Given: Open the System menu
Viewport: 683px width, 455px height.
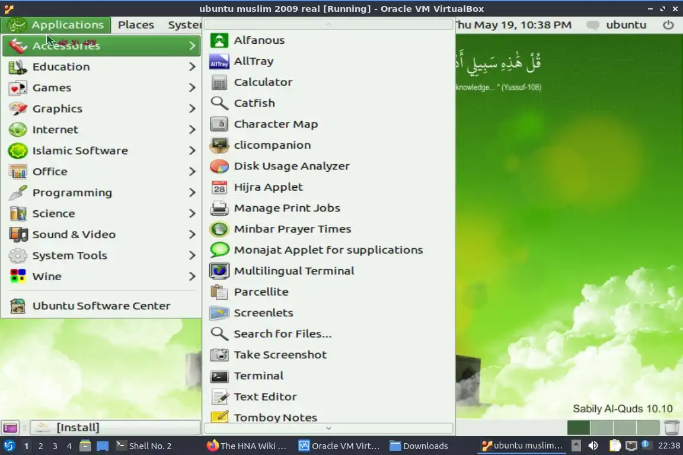Looking at the screenshot, I should 184,25.
